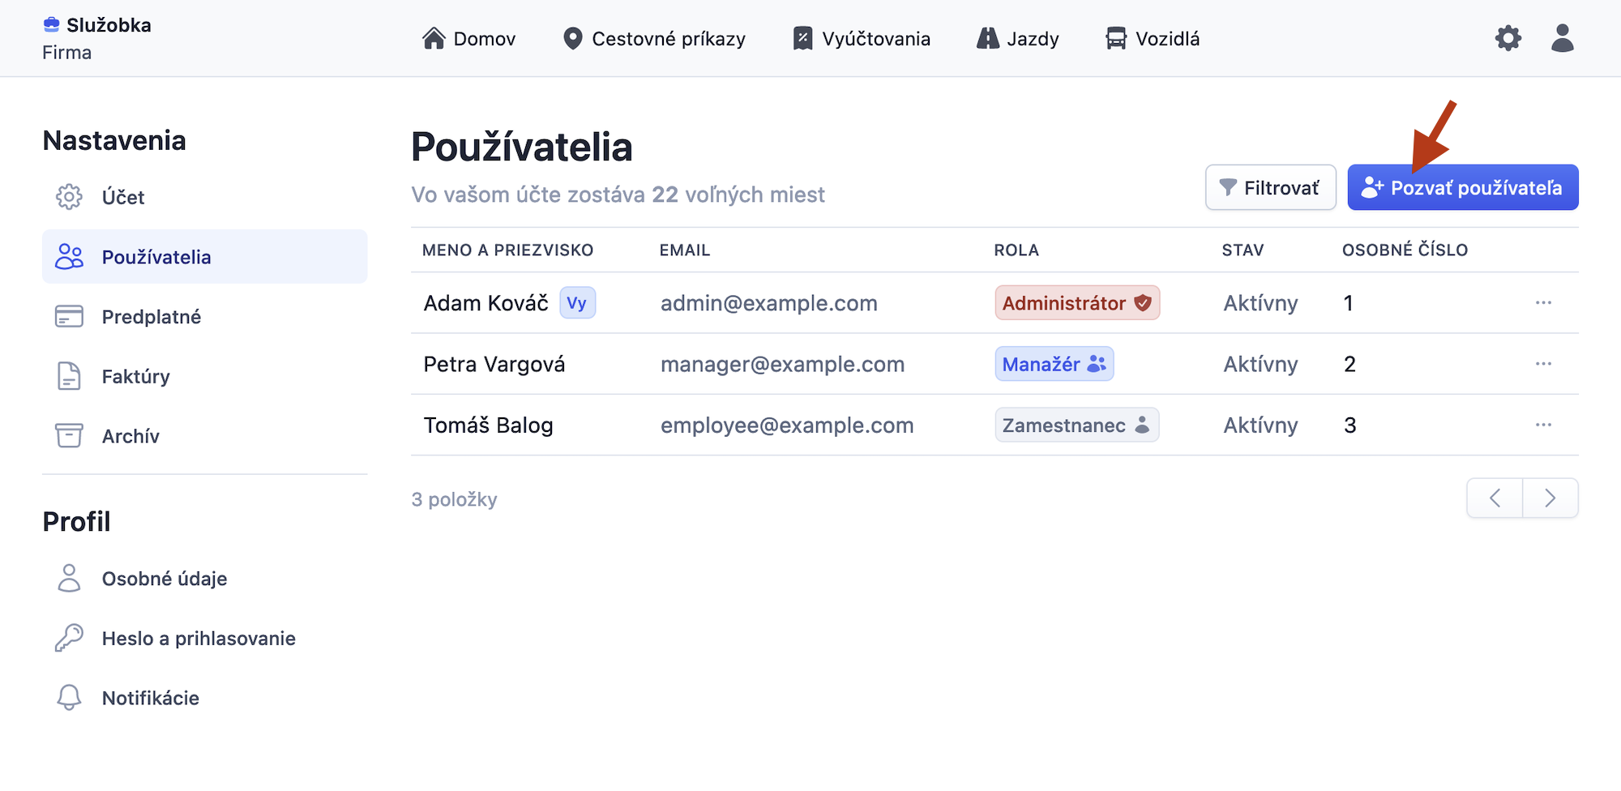This screenshot has width=1621, height=791.
Task: Go to the next page with the right arrow
Action: tap(1550, 498)
